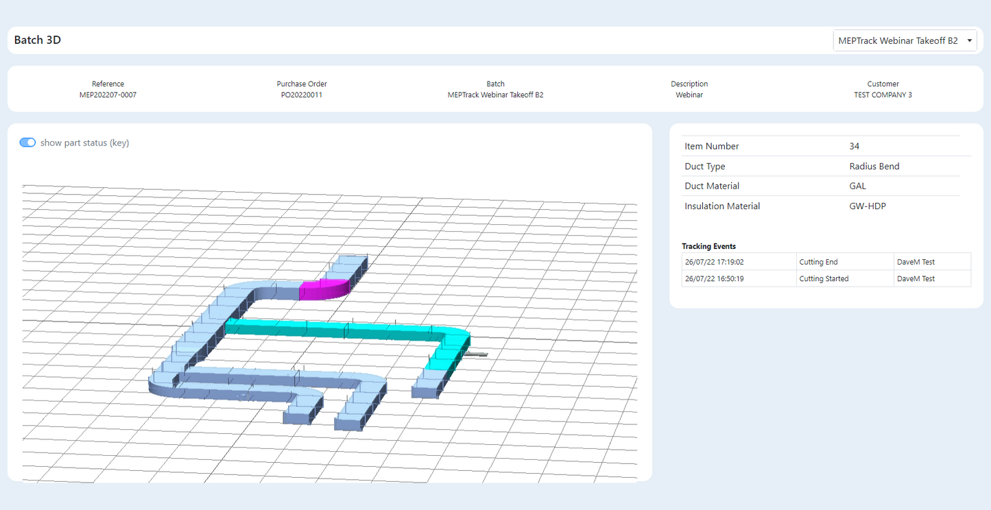Select the Cutting Started tracking event

click(x=824, y=279)
